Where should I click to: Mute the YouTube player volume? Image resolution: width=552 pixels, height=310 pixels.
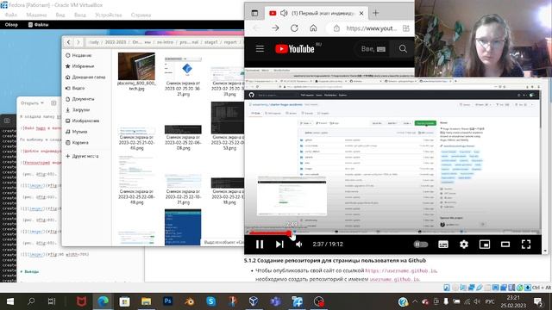tap(299, 245)
